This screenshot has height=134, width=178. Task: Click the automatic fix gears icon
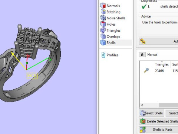[143, 41]
